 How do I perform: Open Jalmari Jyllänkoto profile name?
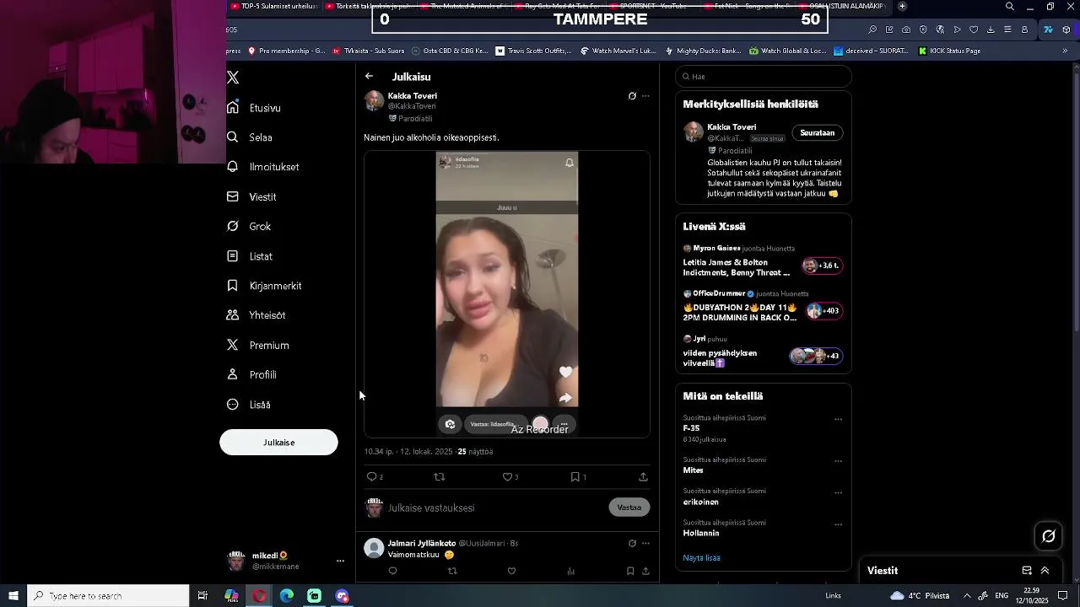tap(422, 544)
